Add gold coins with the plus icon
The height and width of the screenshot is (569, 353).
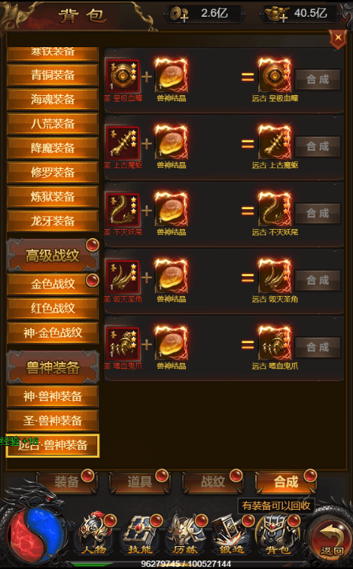(179, 14)
